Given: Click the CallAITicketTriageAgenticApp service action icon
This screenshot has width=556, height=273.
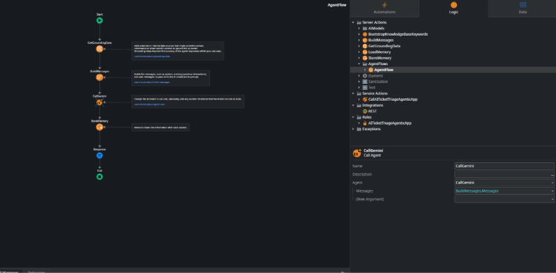Looking at the screenshot, I should tap(365, 100).
